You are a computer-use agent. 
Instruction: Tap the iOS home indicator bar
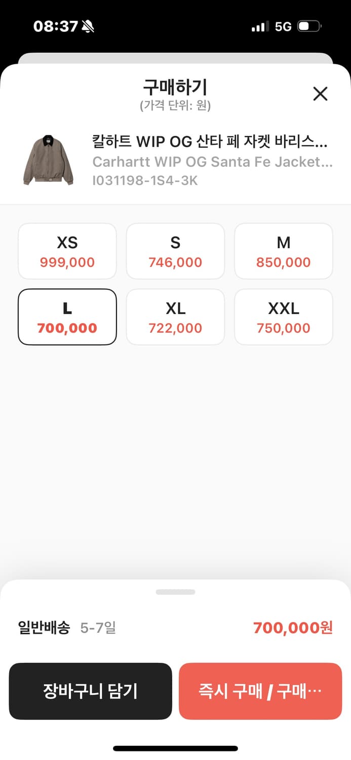click(175, 748)
